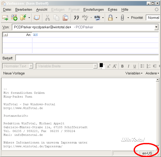Insert numbered list icon

pos(148,66)
